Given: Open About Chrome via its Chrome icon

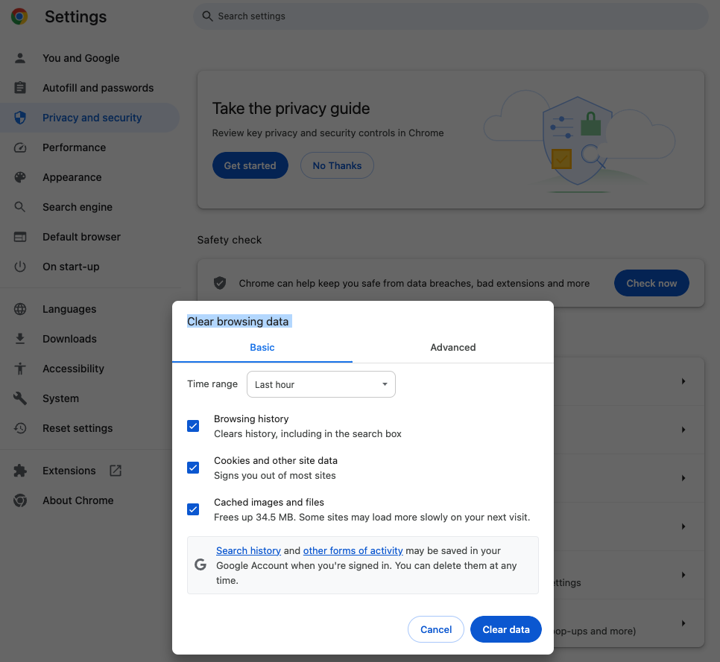Looking at the screenshot, I should [x=19, y=500].
